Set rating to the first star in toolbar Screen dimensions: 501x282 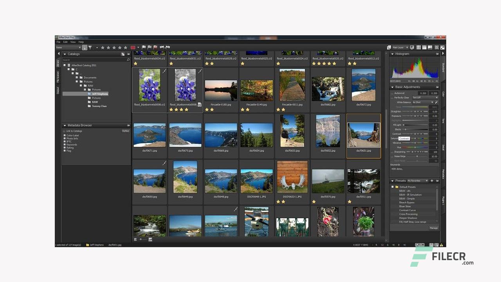(103, 47)
